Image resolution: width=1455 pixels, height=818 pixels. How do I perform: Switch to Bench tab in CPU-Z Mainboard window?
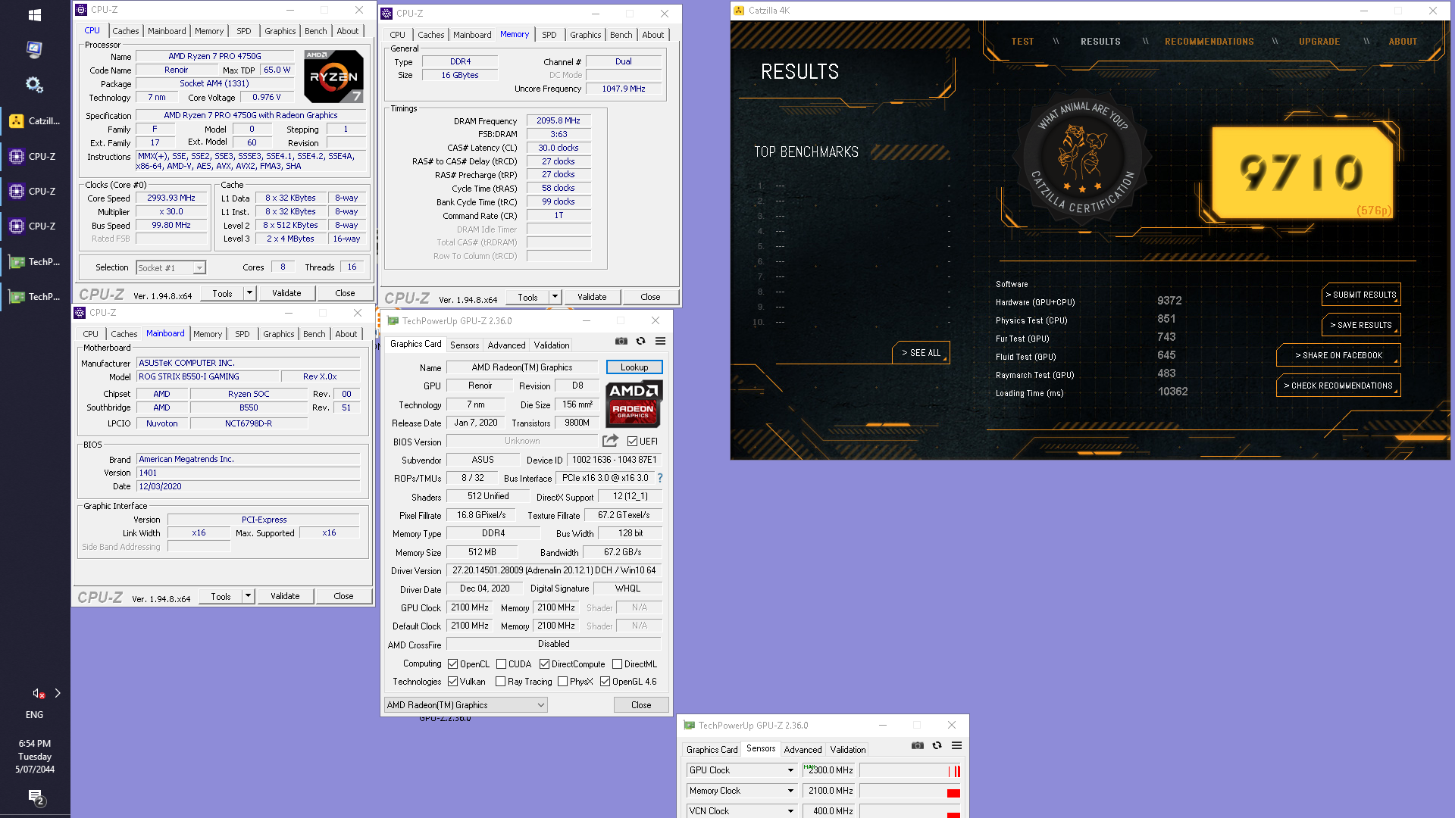(314, 334)
